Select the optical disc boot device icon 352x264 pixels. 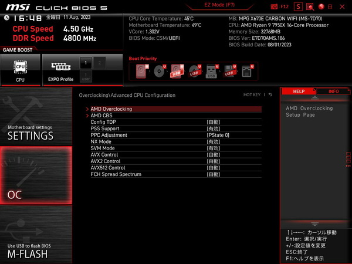tap(160, 71)
